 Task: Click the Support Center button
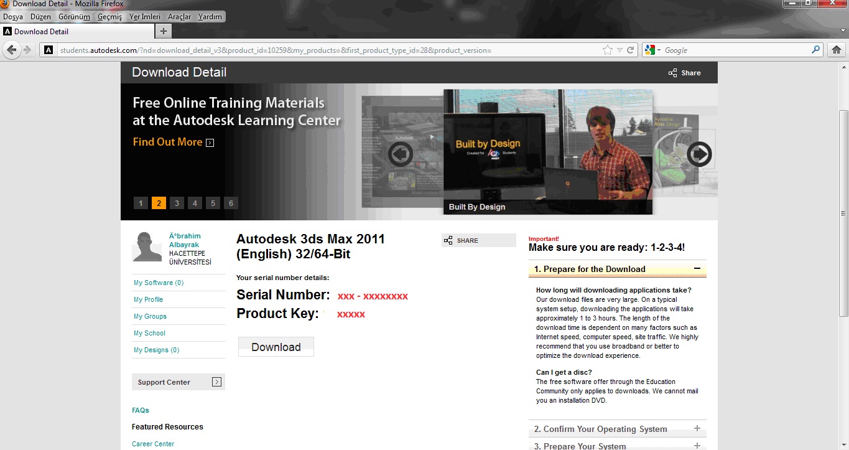(x=179, y=382)
